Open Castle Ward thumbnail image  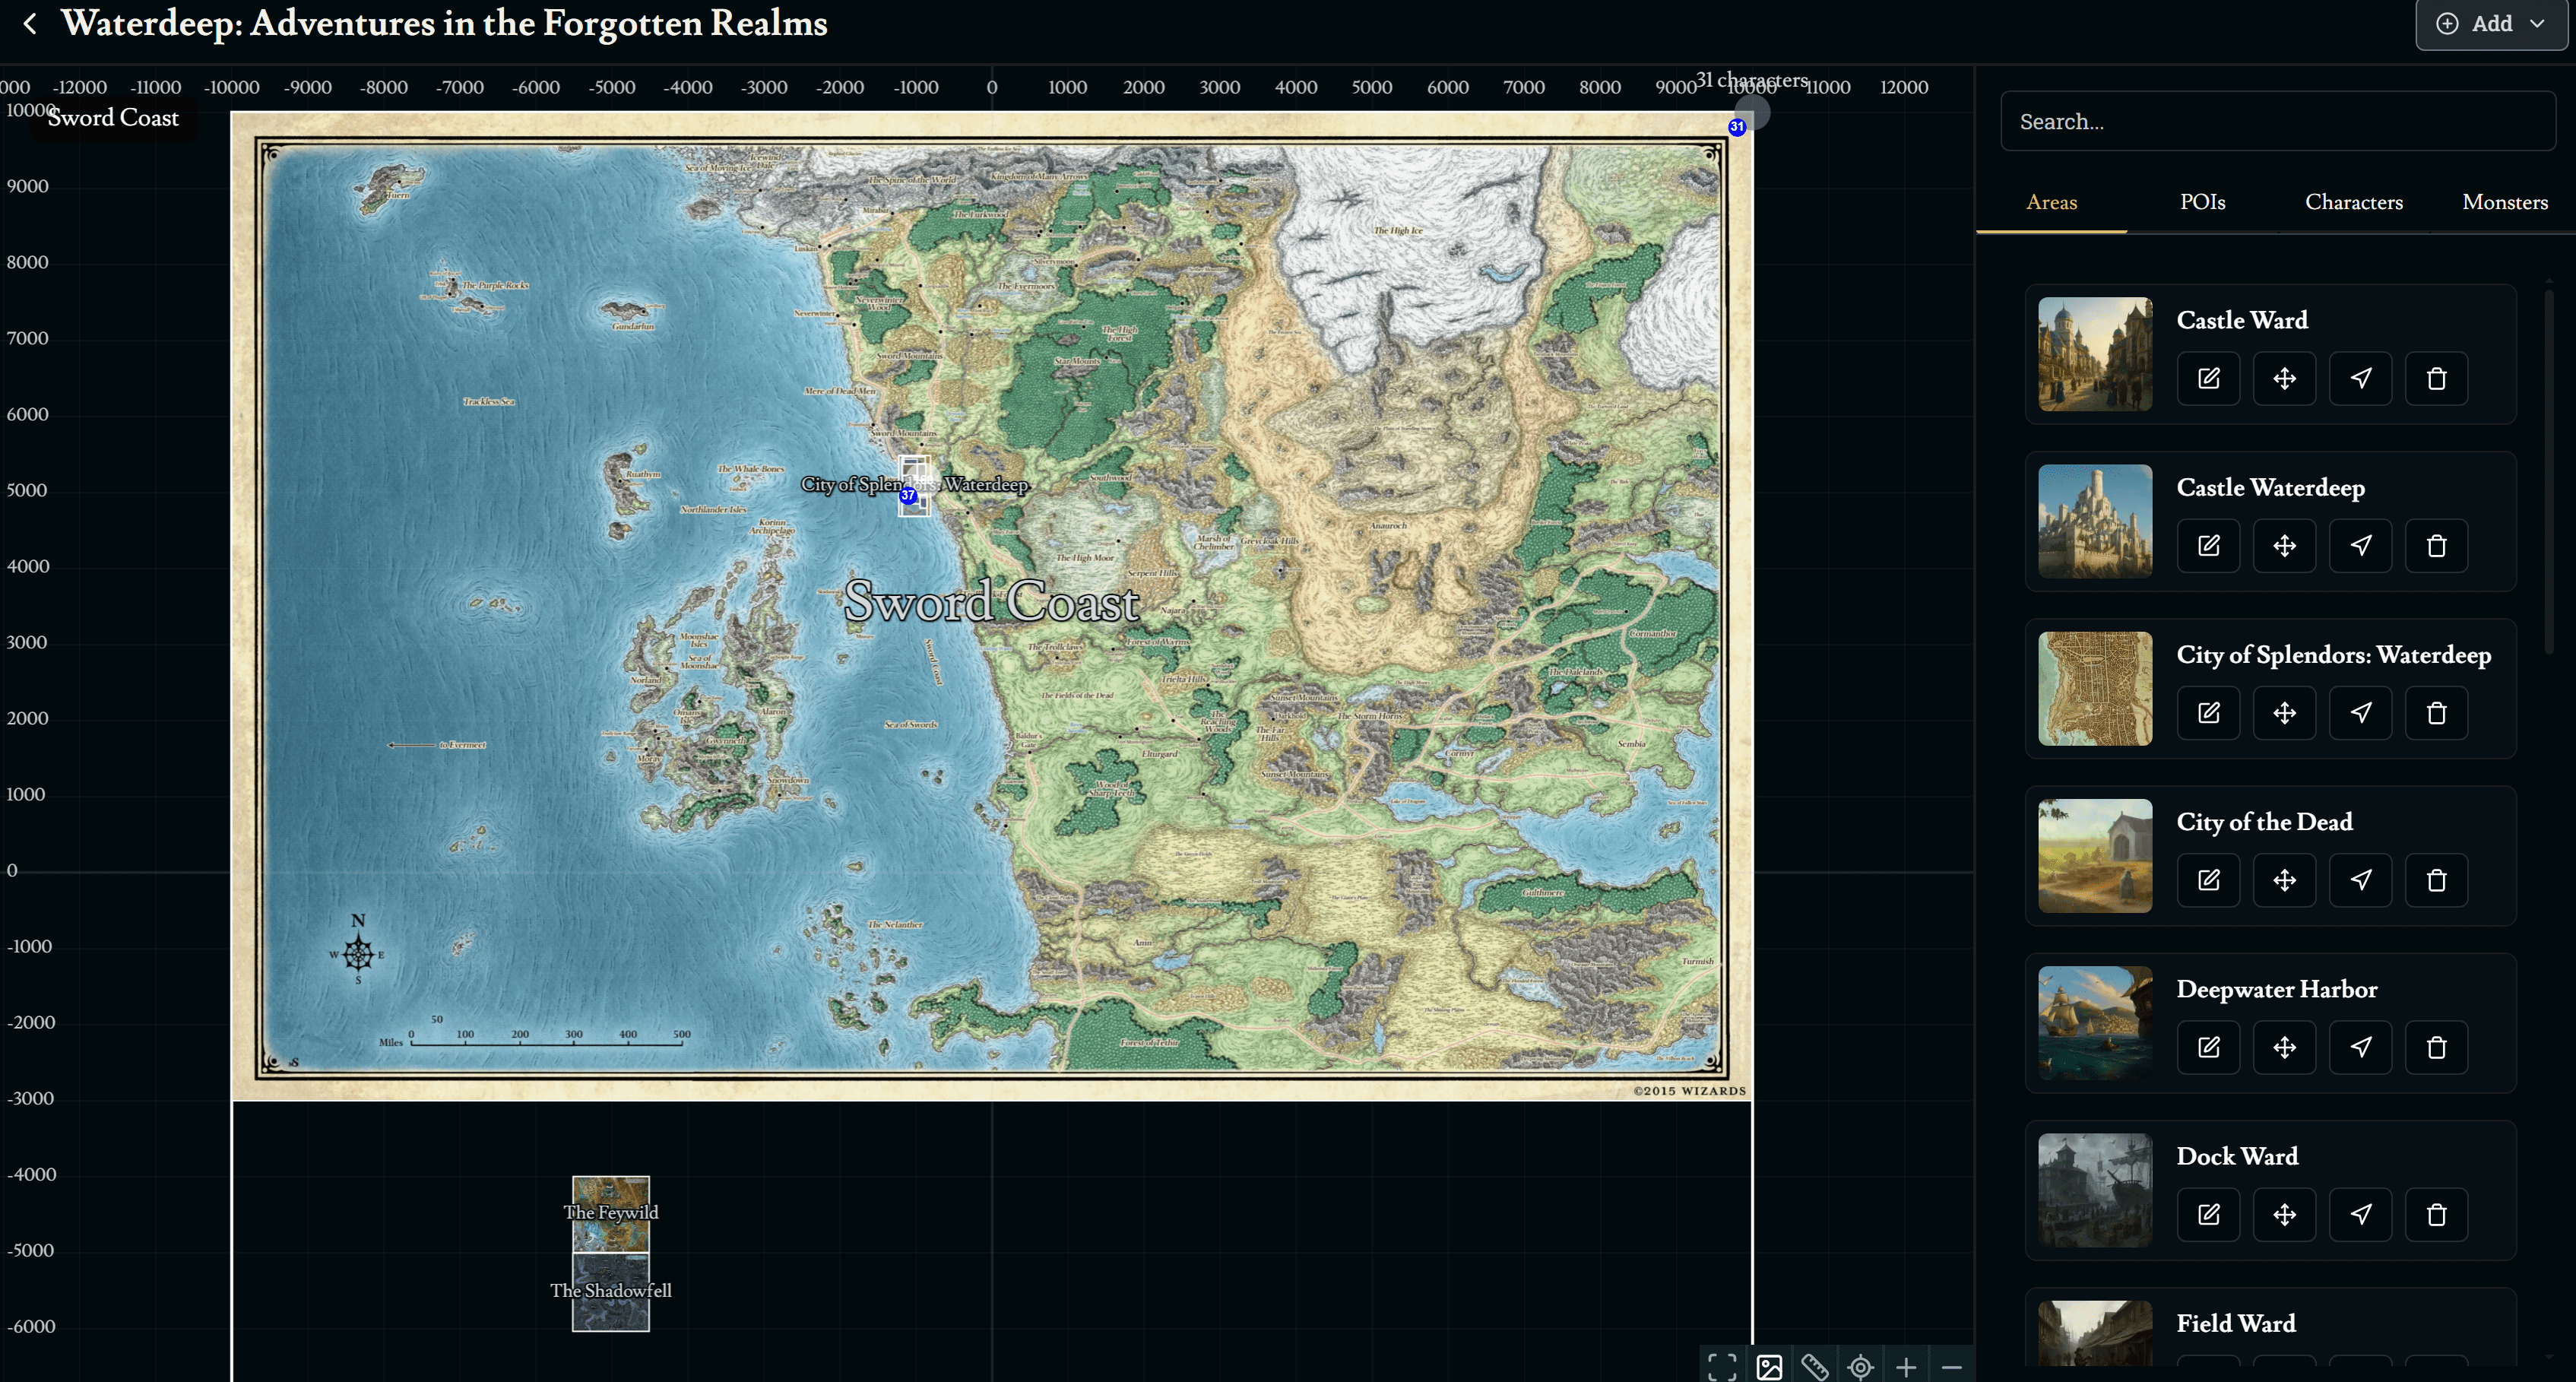(x=2095, y=354)
